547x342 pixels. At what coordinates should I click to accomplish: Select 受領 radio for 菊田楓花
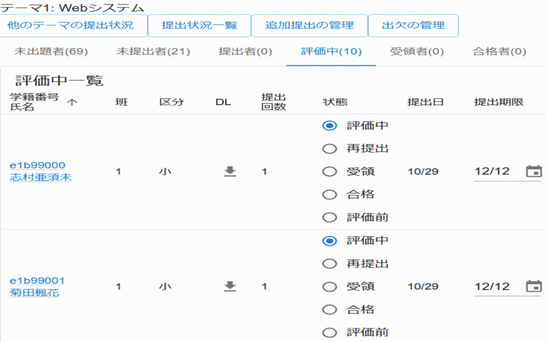(330, 286)
